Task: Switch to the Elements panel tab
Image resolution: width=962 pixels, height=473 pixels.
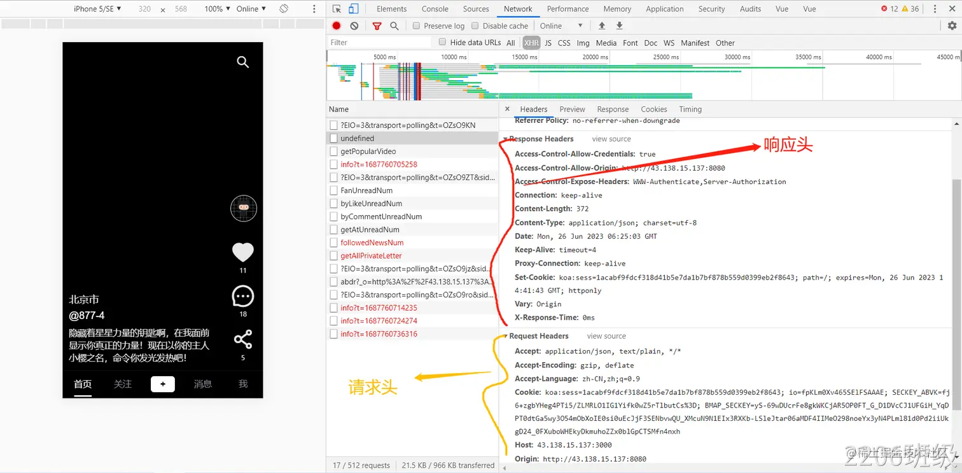Action: [391, 9]
